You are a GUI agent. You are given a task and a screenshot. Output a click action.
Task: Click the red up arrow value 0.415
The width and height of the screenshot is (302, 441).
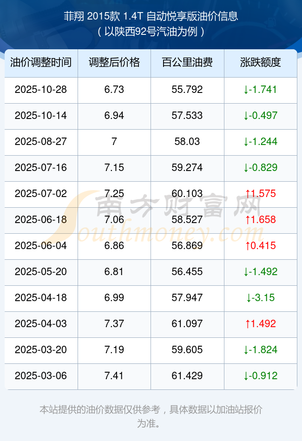(x=260, y=245)
